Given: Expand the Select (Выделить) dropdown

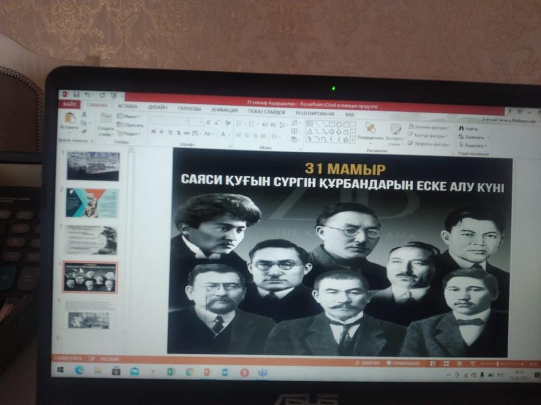Looking at the screenshot, I should pyautogui.click(x=473, y=145).
